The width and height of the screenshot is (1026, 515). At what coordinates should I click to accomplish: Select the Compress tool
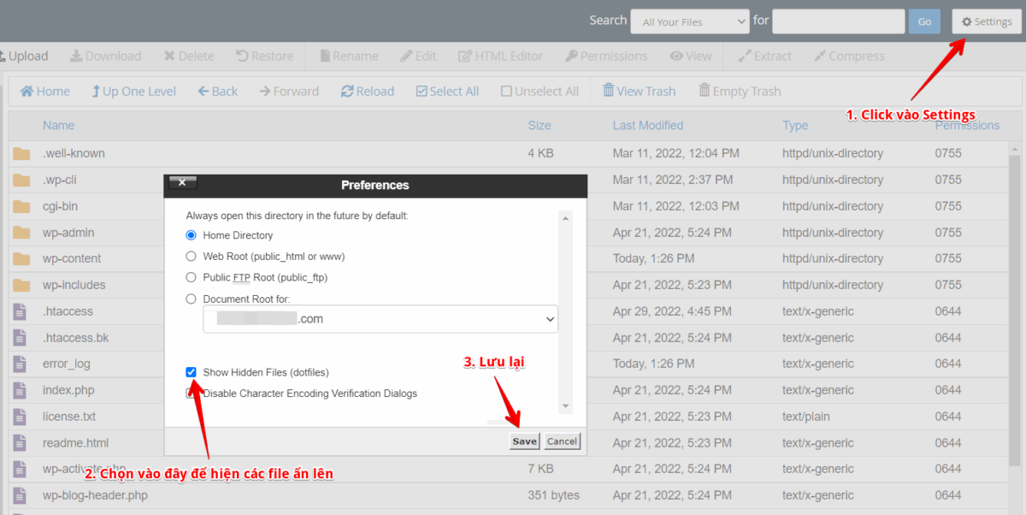pyautogui.click(x=849, y=56)
